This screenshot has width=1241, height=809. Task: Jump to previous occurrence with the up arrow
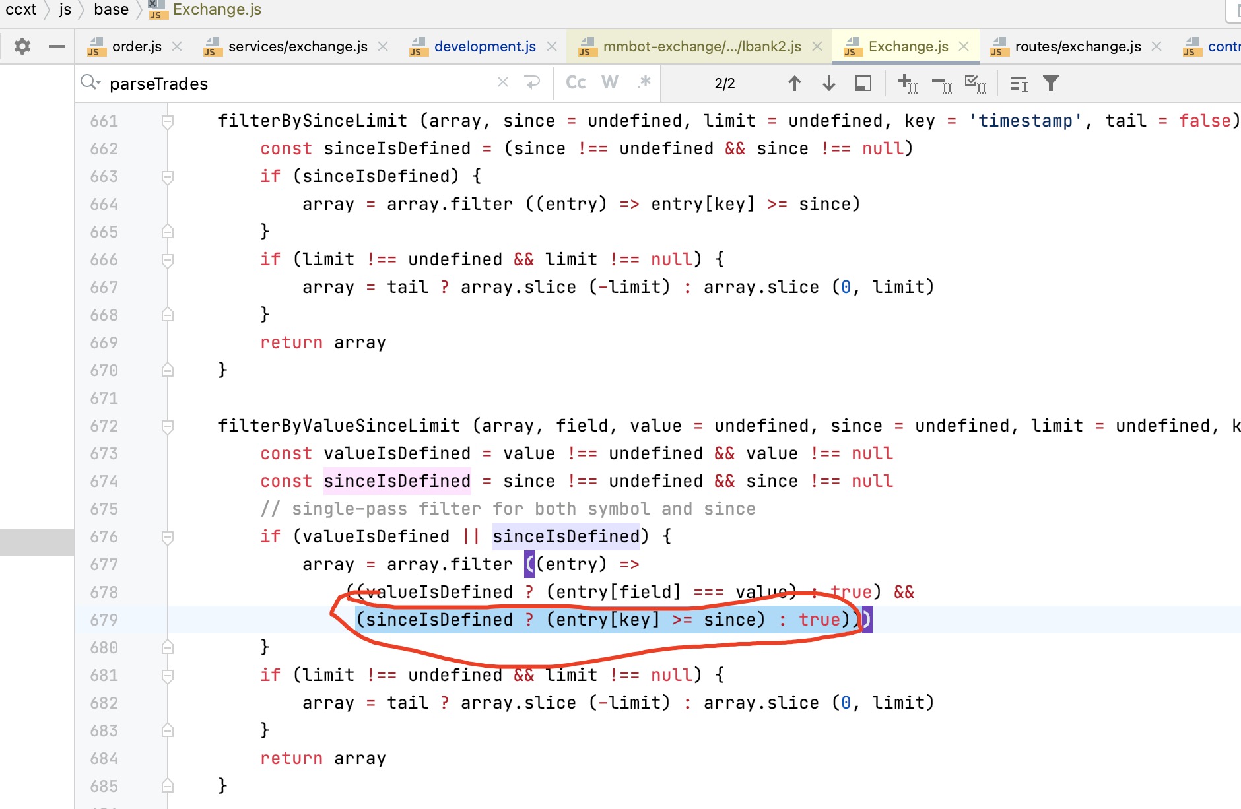tap(795, 83)
